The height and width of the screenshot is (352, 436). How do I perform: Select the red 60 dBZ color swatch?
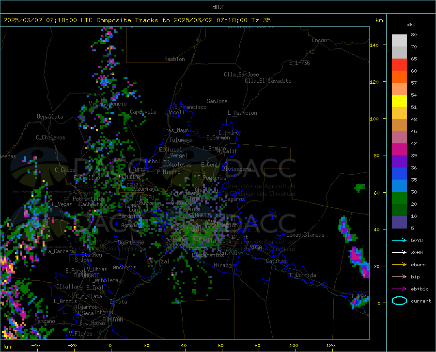399,65
